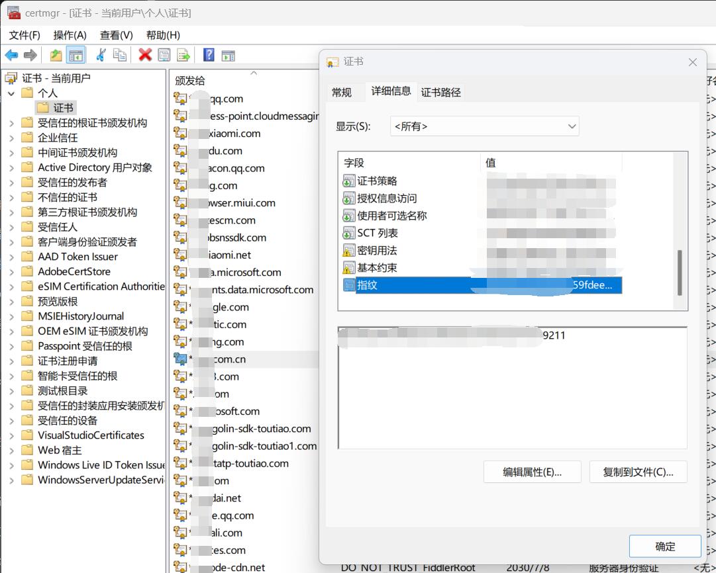Switch to the 证书路径 tab
Viewport: 716px width, 573px height.
click(441, 92)
